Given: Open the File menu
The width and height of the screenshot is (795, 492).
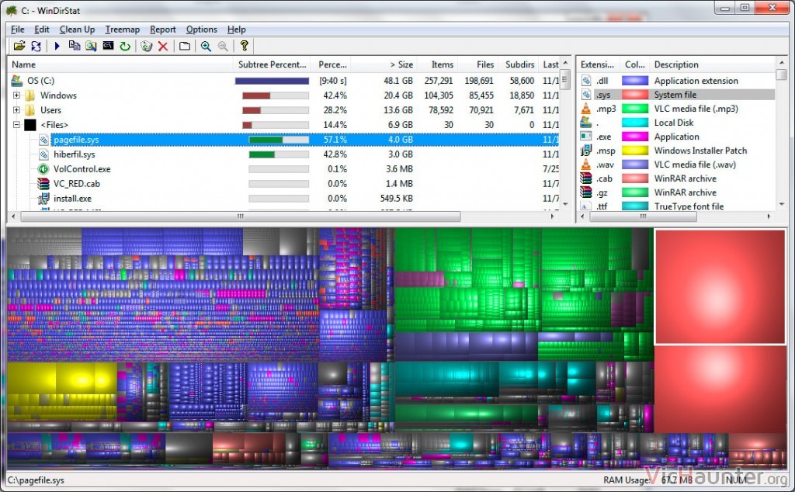Looking at the screenshot, I should (x=18, y=29).
